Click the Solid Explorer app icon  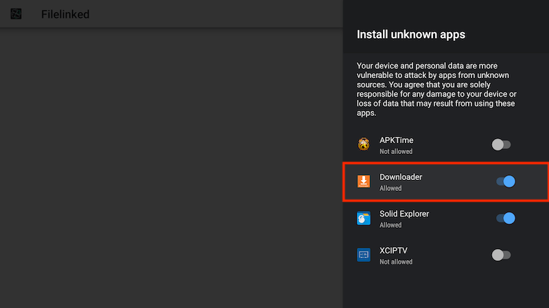point(364,218)
